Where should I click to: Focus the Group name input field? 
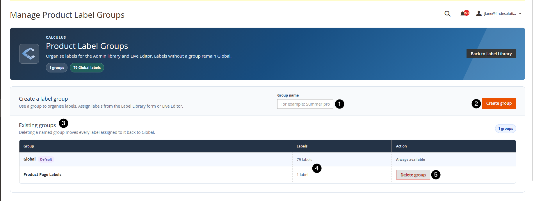coord(305,104)
